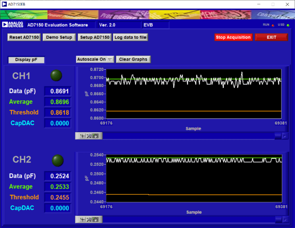The height and width of the screenshot is (228, 295).
Task: Select zoom tool on CH2 graph palette
Action: [89, 220]
